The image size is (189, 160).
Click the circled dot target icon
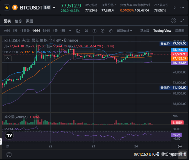tap(111, 31)
